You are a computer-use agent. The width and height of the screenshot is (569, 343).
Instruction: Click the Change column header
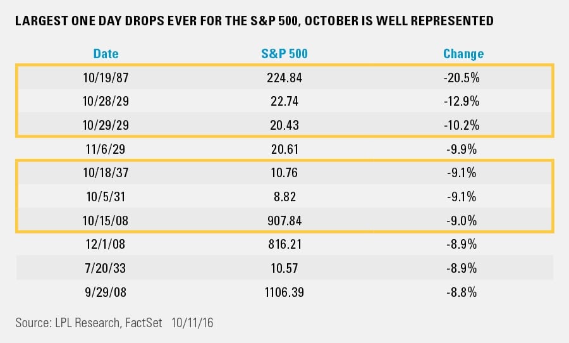[x=463, y=54]
